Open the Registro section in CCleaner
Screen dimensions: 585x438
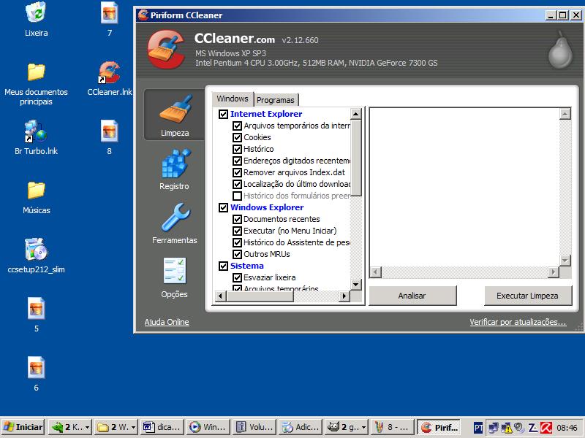click(175, 169)
